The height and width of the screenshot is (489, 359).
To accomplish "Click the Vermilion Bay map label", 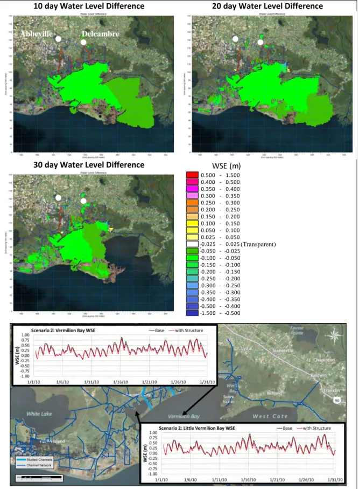I will pos(184,416).
